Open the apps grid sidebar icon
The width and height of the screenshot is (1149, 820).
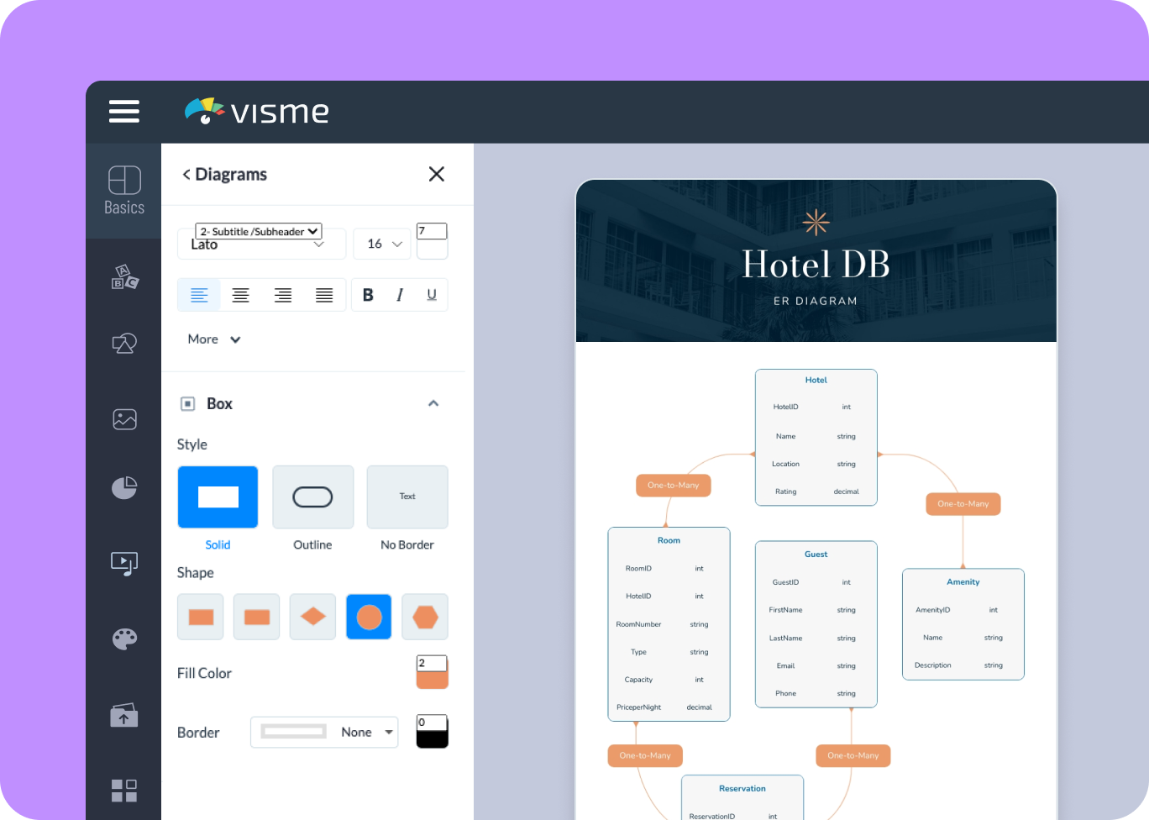click(x=124, y=790)
